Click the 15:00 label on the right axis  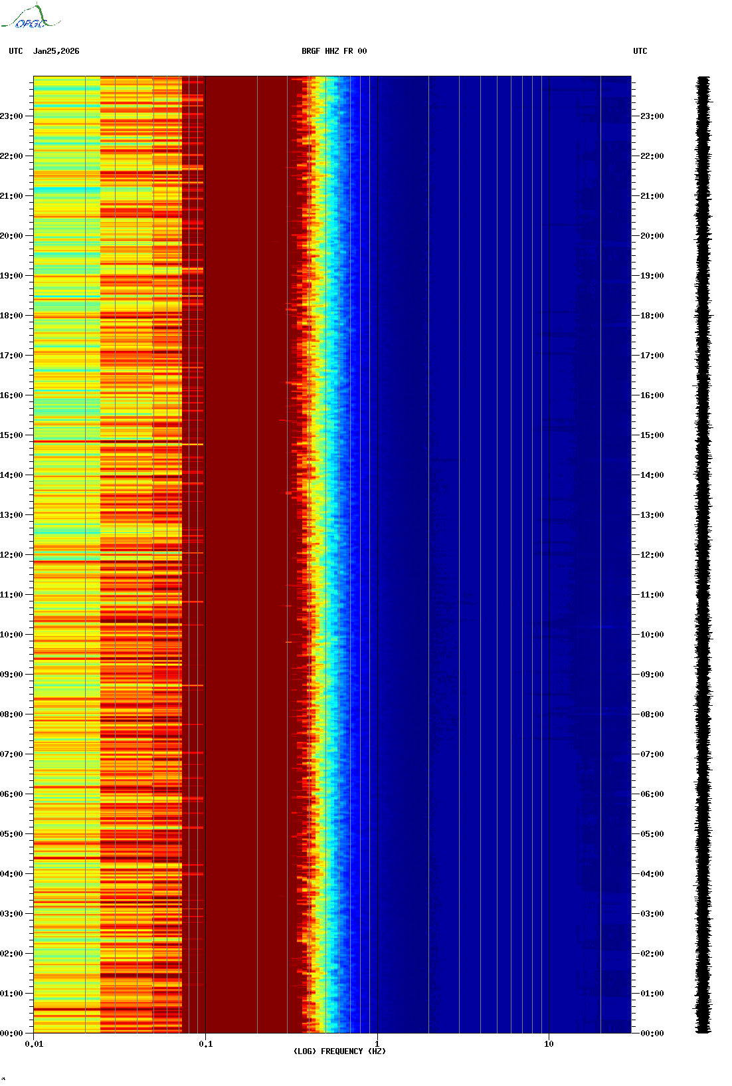[x=652, y=435]
